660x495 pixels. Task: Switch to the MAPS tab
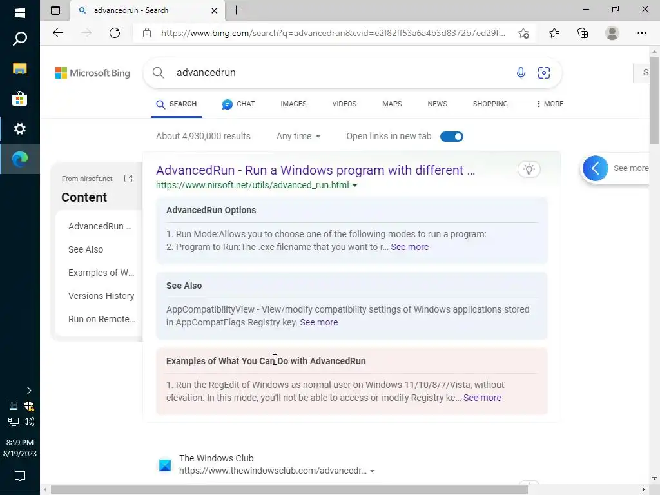click(x=392, y=104)
